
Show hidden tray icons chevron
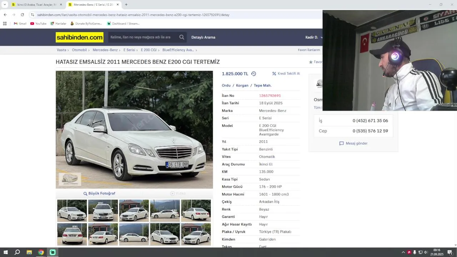click(403, 252)
